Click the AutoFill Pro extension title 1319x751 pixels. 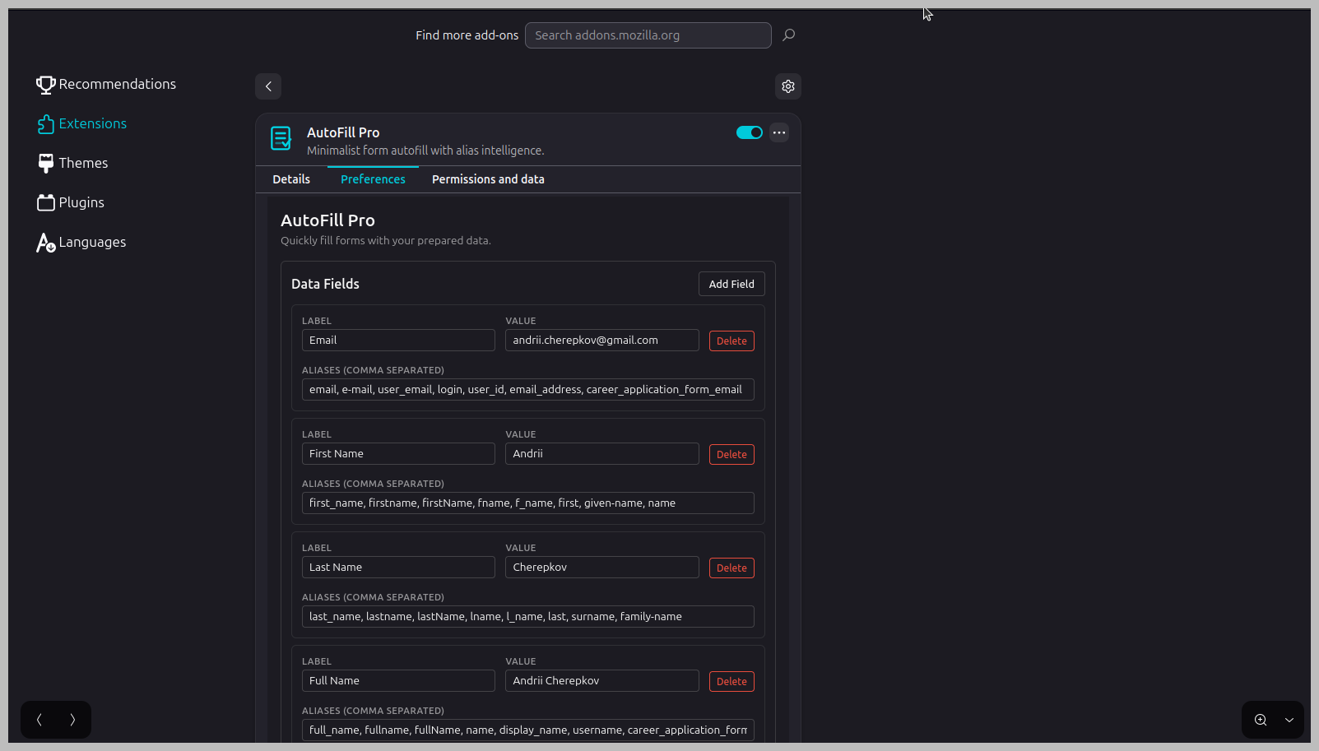click(x=343, y=132)
